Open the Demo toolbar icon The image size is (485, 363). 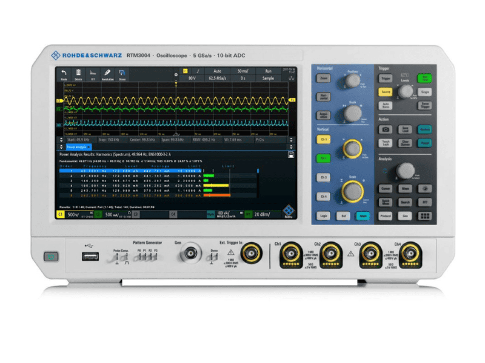[122, 74]
